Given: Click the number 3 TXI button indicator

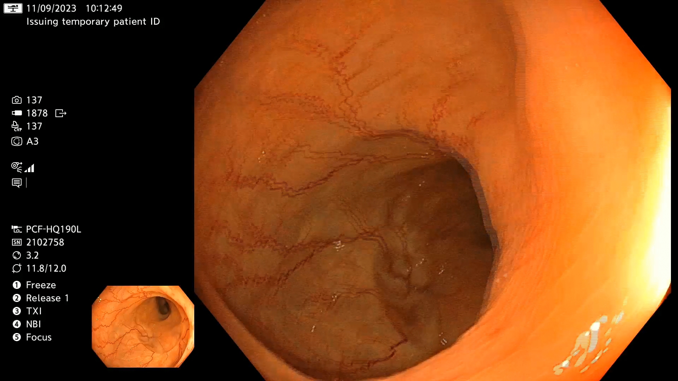Looking at the screenshot, I should (17, 311).
